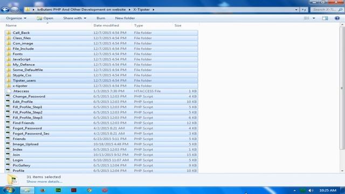
Task: Click the Login file name
Action: click(18, 160)
